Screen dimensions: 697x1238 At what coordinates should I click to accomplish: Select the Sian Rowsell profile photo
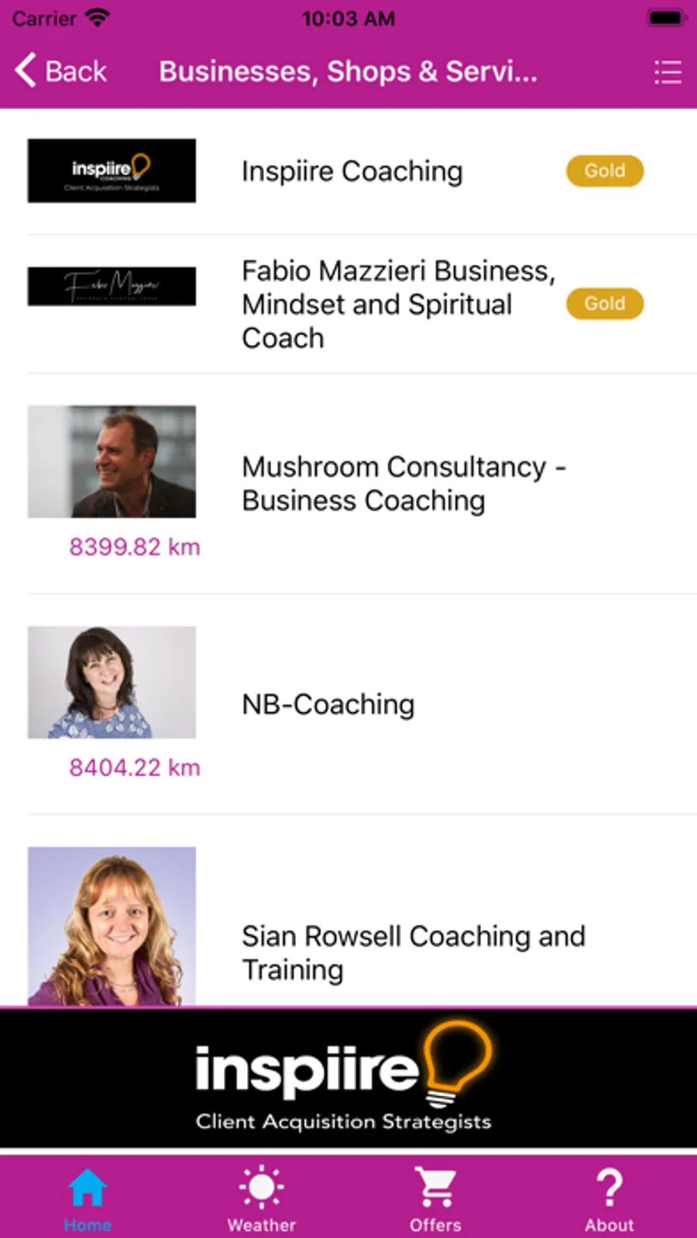pyautogui.click(x=112, y=926)
